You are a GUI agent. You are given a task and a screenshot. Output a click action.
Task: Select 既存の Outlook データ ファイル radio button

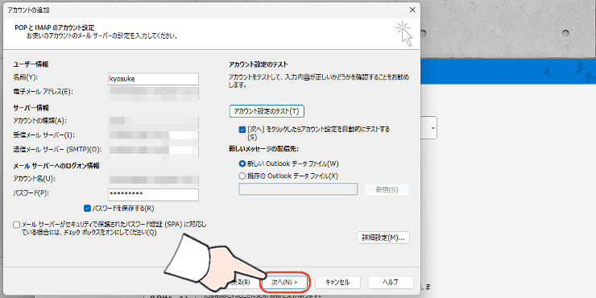click(242, 176)
